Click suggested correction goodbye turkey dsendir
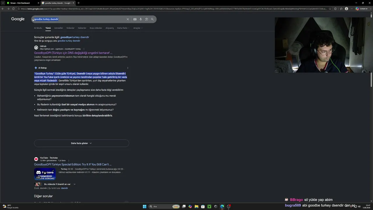 (x=75, y=37)
